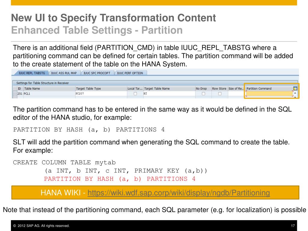This screenshot has width=308, height=231.
Task: Switch to IUUC SPC PROCOPT tab
Action: (x=97, y=73)
